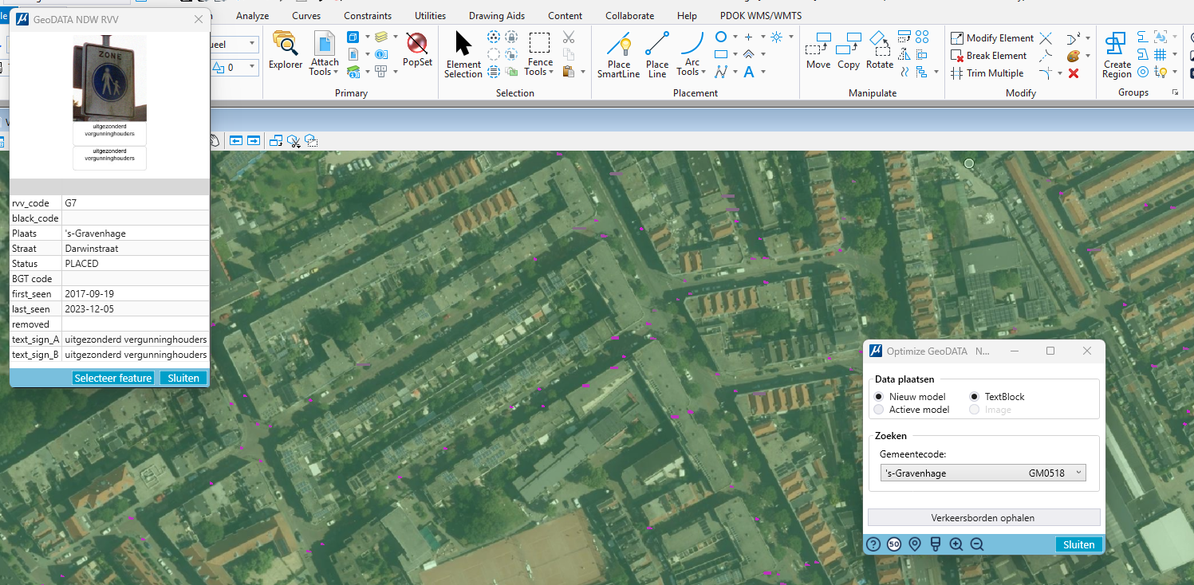Open the Analyze ribbon tab
Screen dimensions: 1194x585
click(253, 16)
